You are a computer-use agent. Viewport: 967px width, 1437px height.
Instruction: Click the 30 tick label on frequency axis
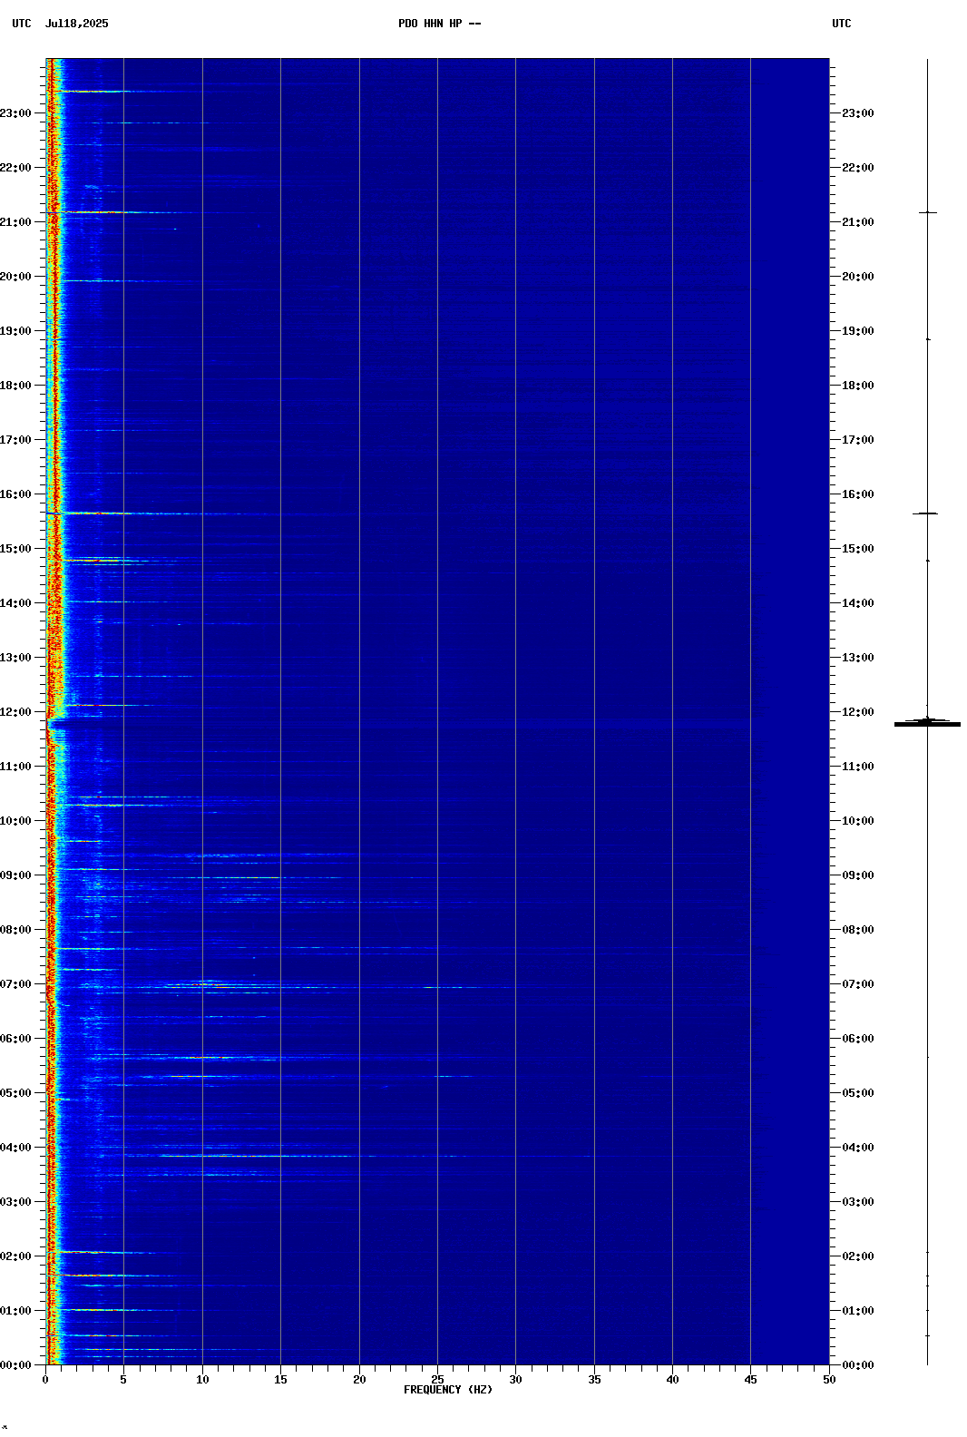pyautogui.click(x=515, y=1380)
